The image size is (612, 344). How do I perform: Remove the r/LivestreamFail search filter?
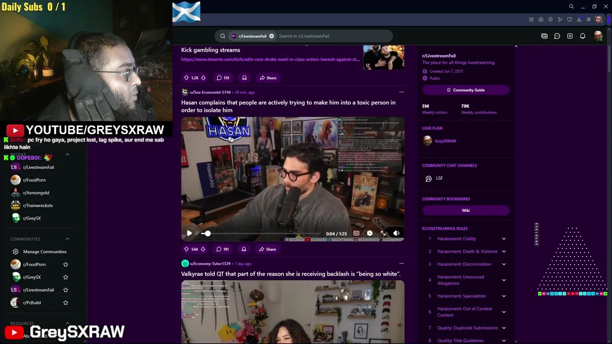point(272,36)
